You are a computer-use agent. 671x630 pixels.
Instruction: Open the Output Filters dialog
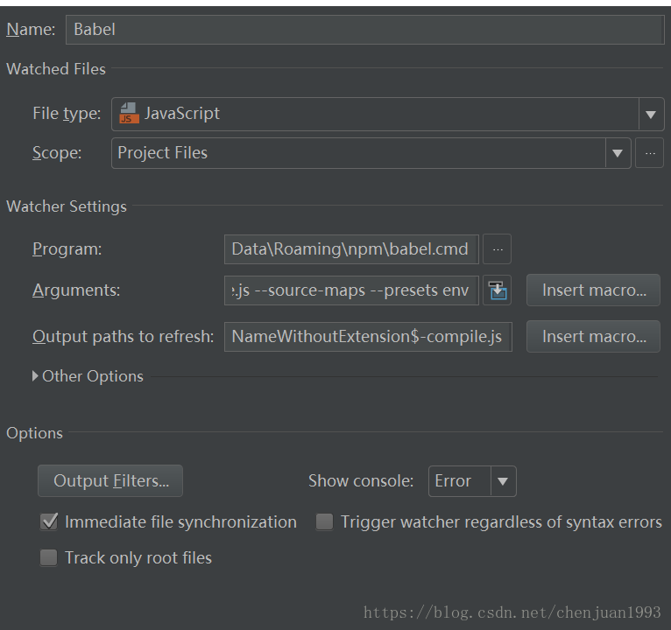click(110, 481)
